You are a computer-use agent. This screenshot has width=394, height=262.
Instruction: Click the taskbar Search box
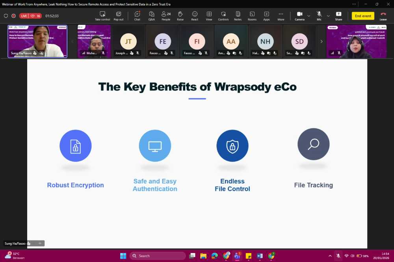coord(158,256)
